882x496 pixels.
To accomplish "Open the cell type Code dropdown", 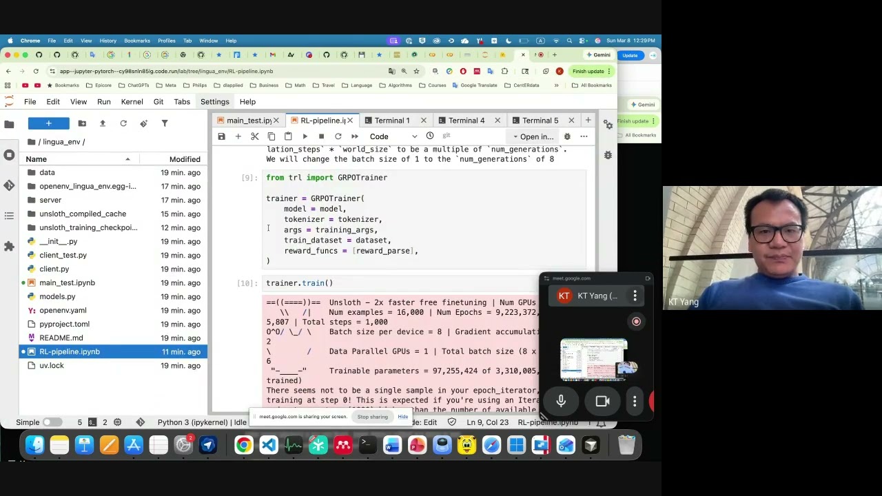I will [393, 136].
